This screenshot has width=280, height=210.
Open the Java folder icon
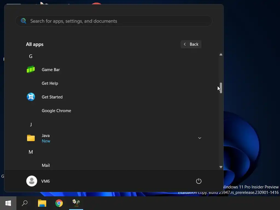click(31, 138)
